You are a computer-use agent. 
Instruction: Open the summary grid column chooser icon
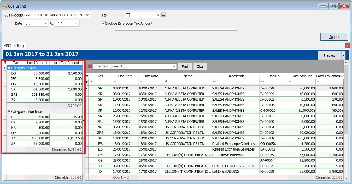click(5, 63)
